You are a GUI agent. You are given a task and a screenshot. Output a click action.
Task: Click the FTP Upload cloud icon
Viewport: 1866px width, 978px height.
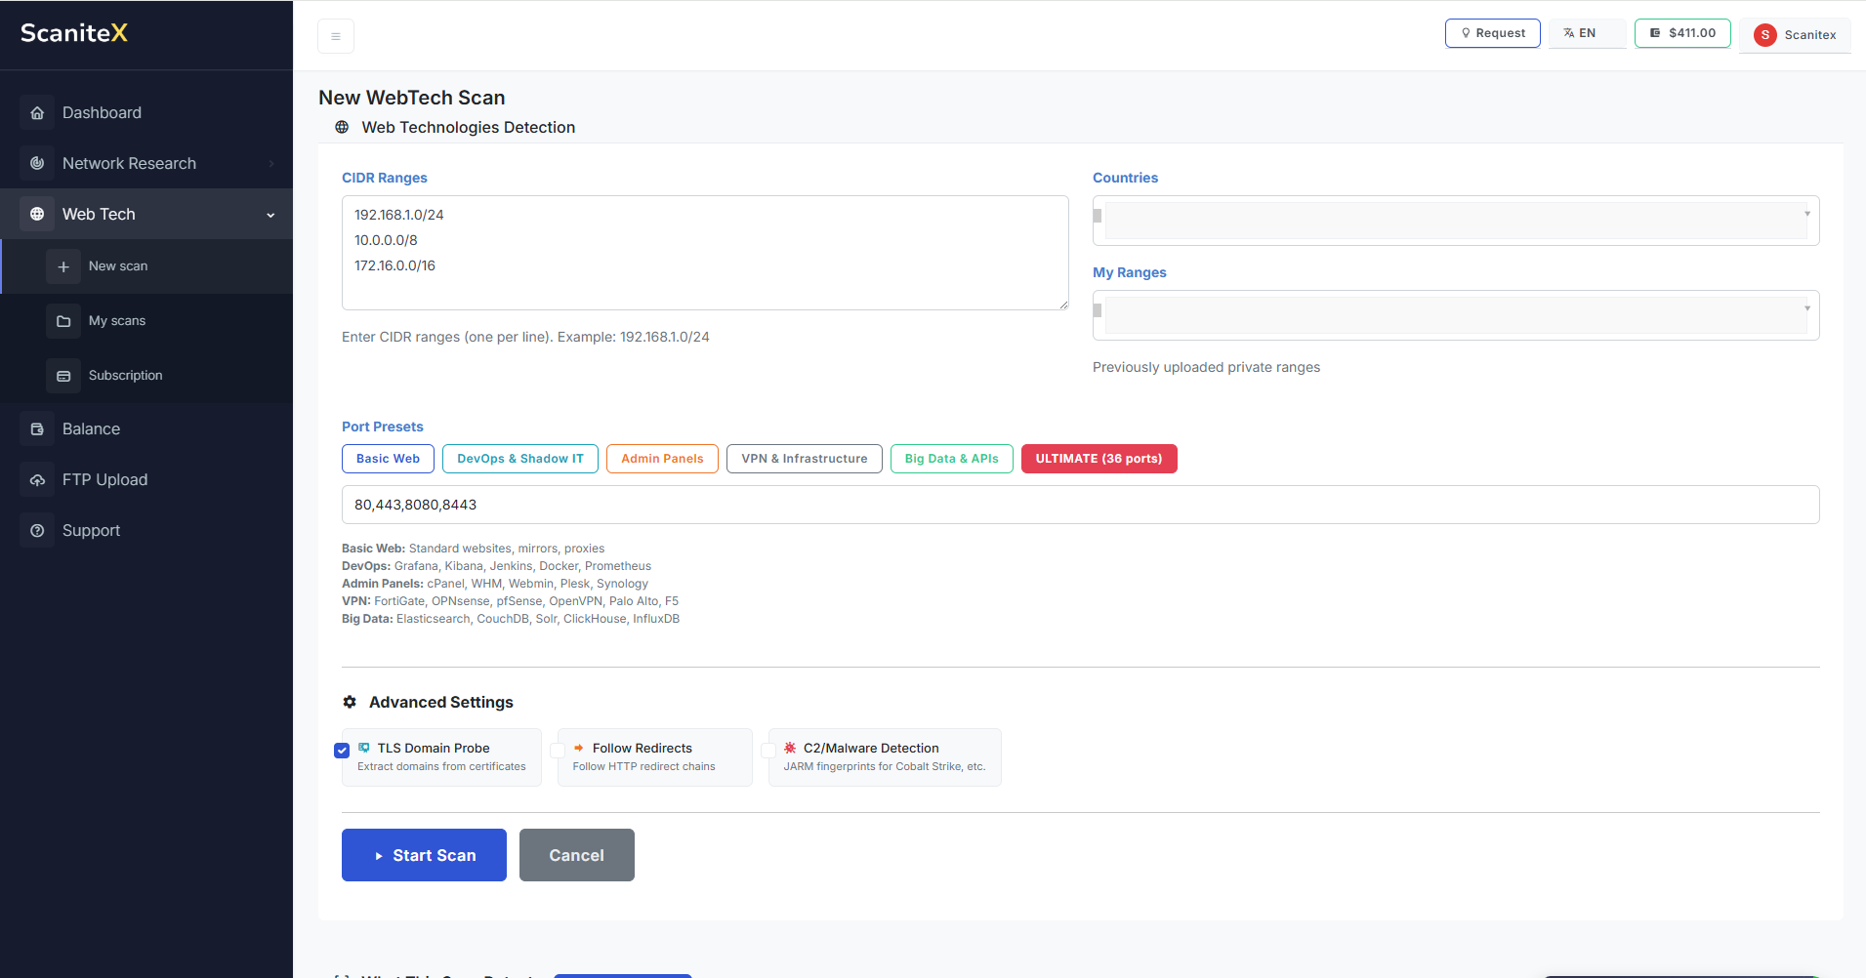(37, 479)
